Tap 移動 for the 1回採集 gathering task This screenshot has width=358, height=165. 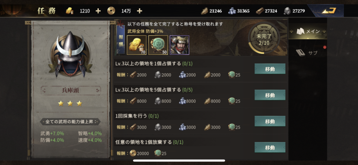tap(270, 121)
